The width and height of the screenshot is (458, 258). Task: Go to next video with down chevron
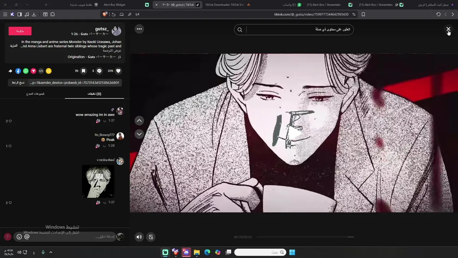click(x=139, y=134)
